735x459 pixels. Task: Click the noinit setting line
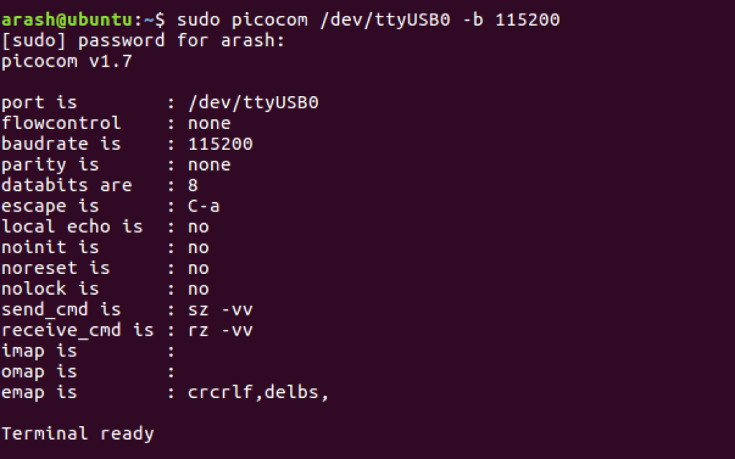click(x=105, y=247)
